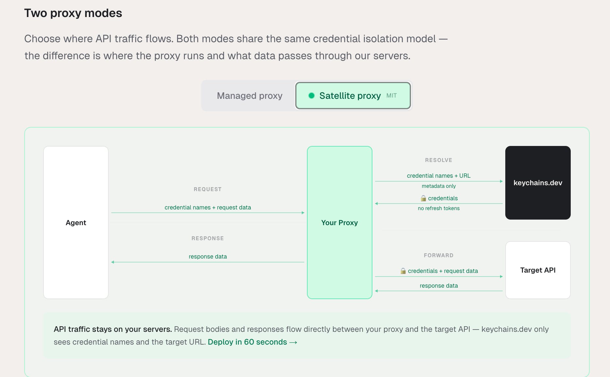Click the 'no refresh tokens' caption
The image size is (610, 377).
pos(439,208)
